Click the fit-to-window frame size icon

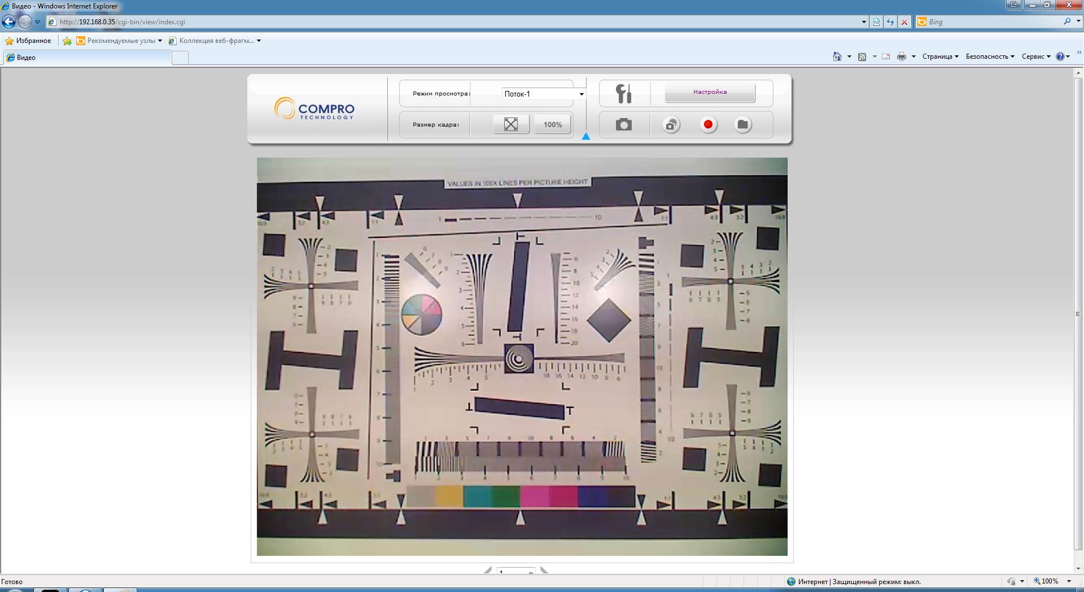(x=510, y=124)
